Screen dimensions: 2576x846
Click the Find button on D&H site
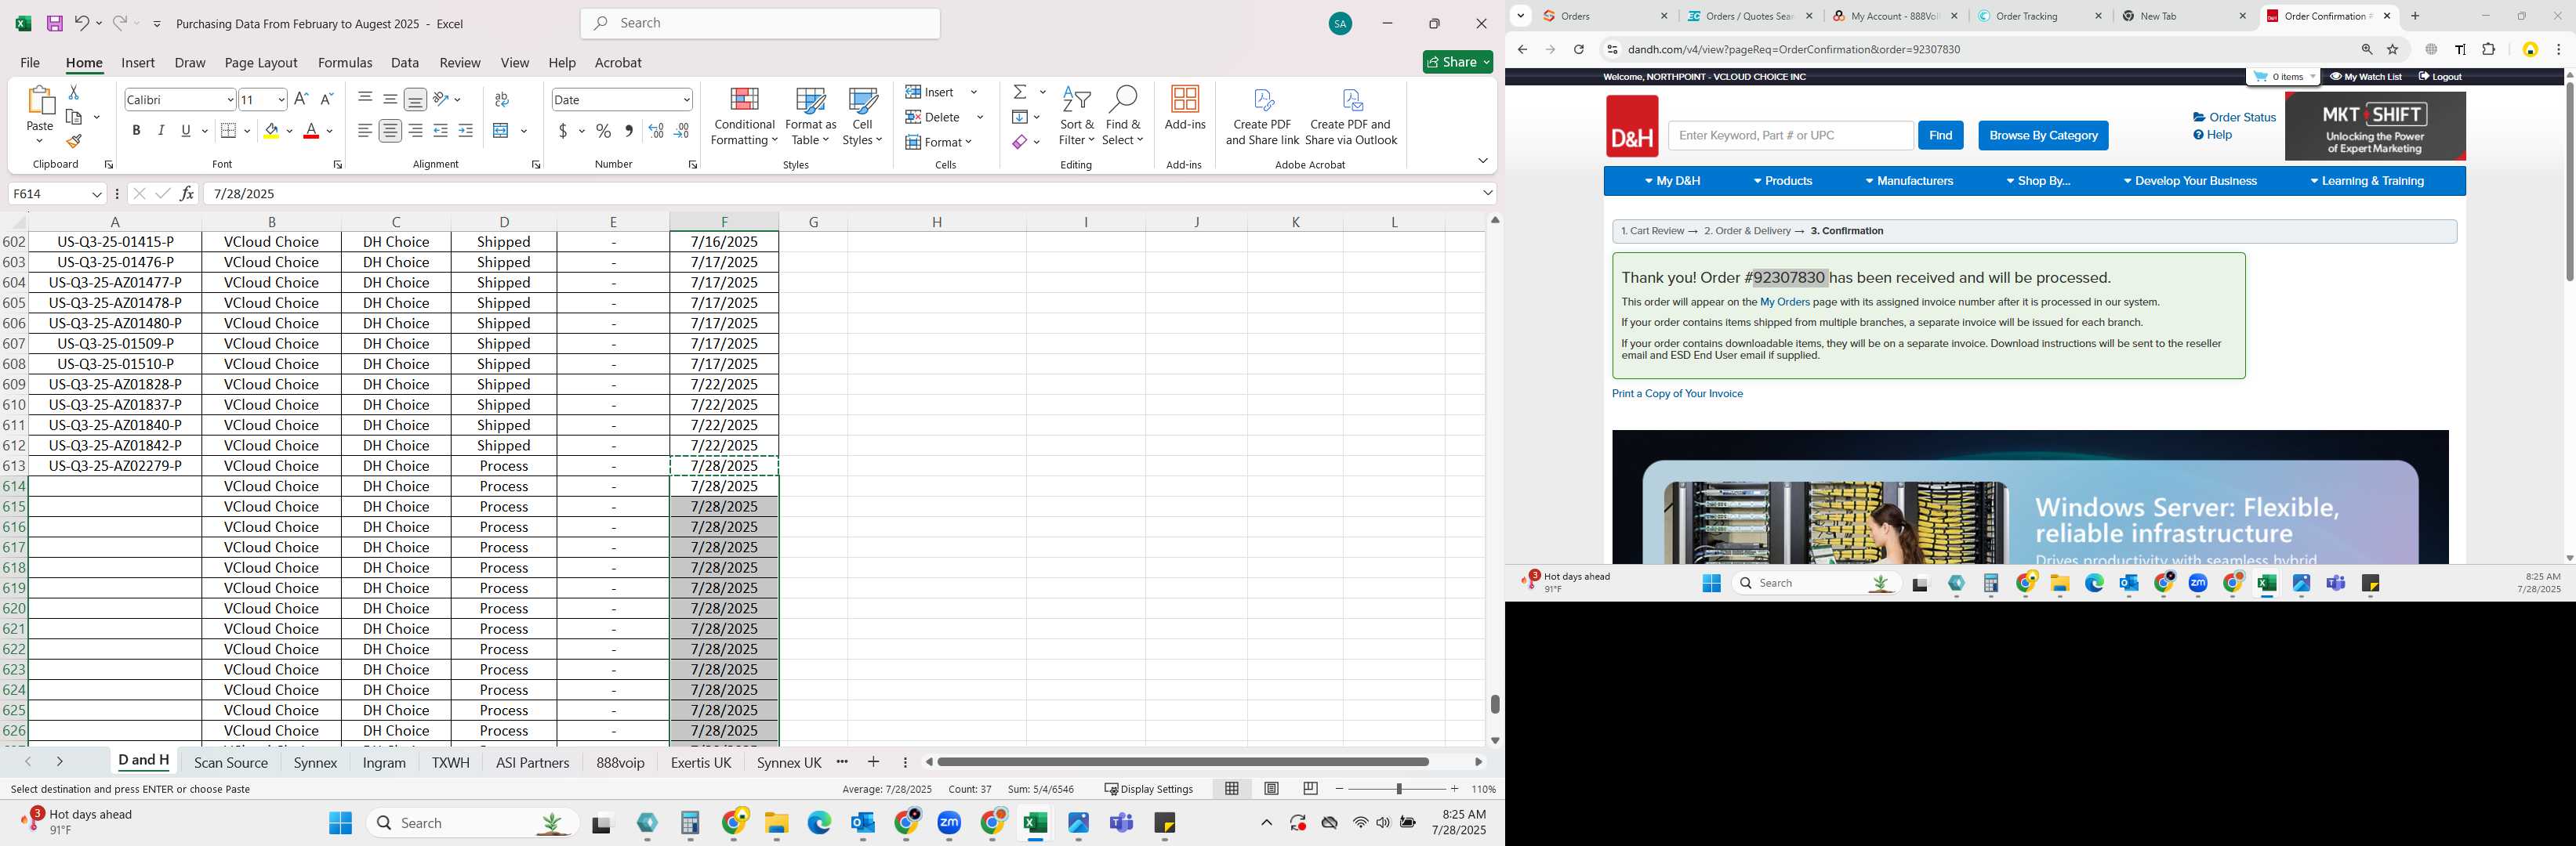(1940, 135)
